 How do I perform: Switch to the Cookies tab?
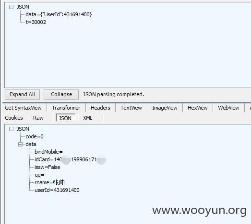[14, 118]
